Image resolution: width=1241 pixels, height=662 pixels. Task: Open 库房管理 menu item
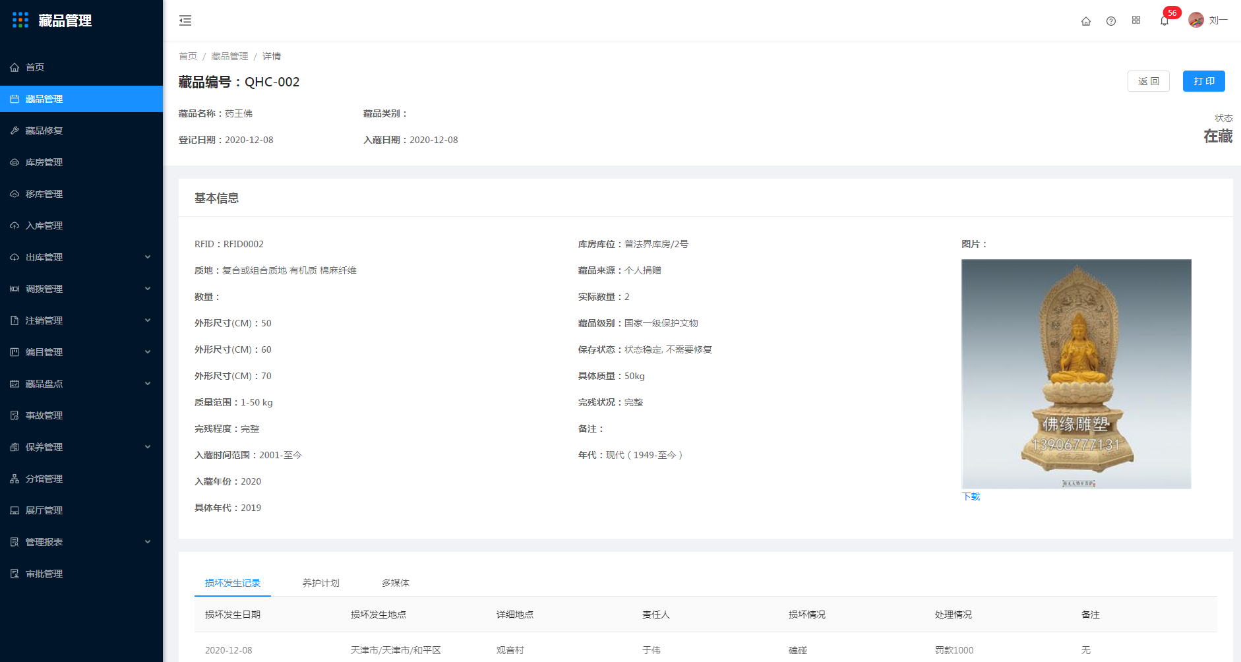[x=81, y=162]
